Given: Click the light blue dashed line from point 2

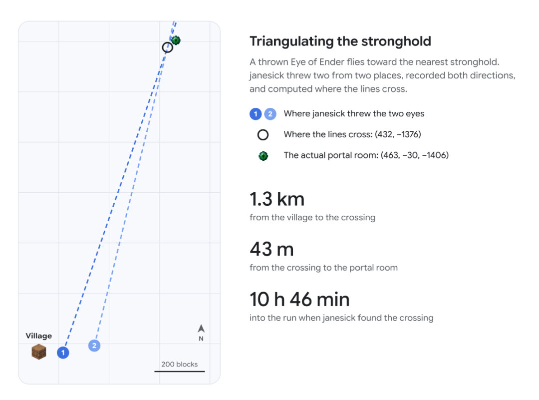Looking at the screenshot, I should tap(131, 193).
